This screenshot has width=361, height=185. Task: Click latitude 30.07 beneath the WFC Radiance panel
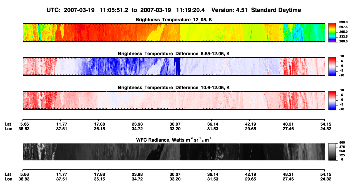(x=174, y=174)
